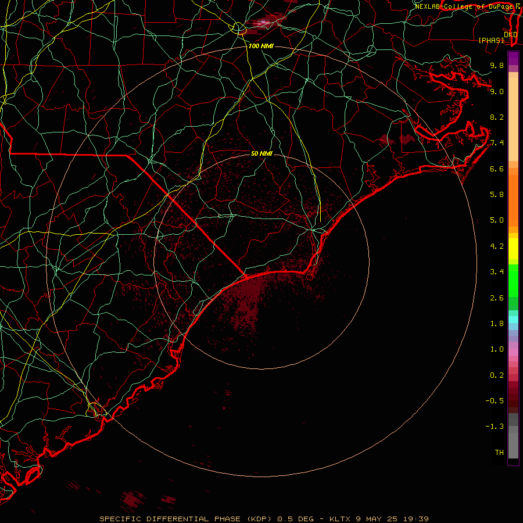523x523 pixels.
Task: Click the 0.2 scale value
Action: pos(497,375)
